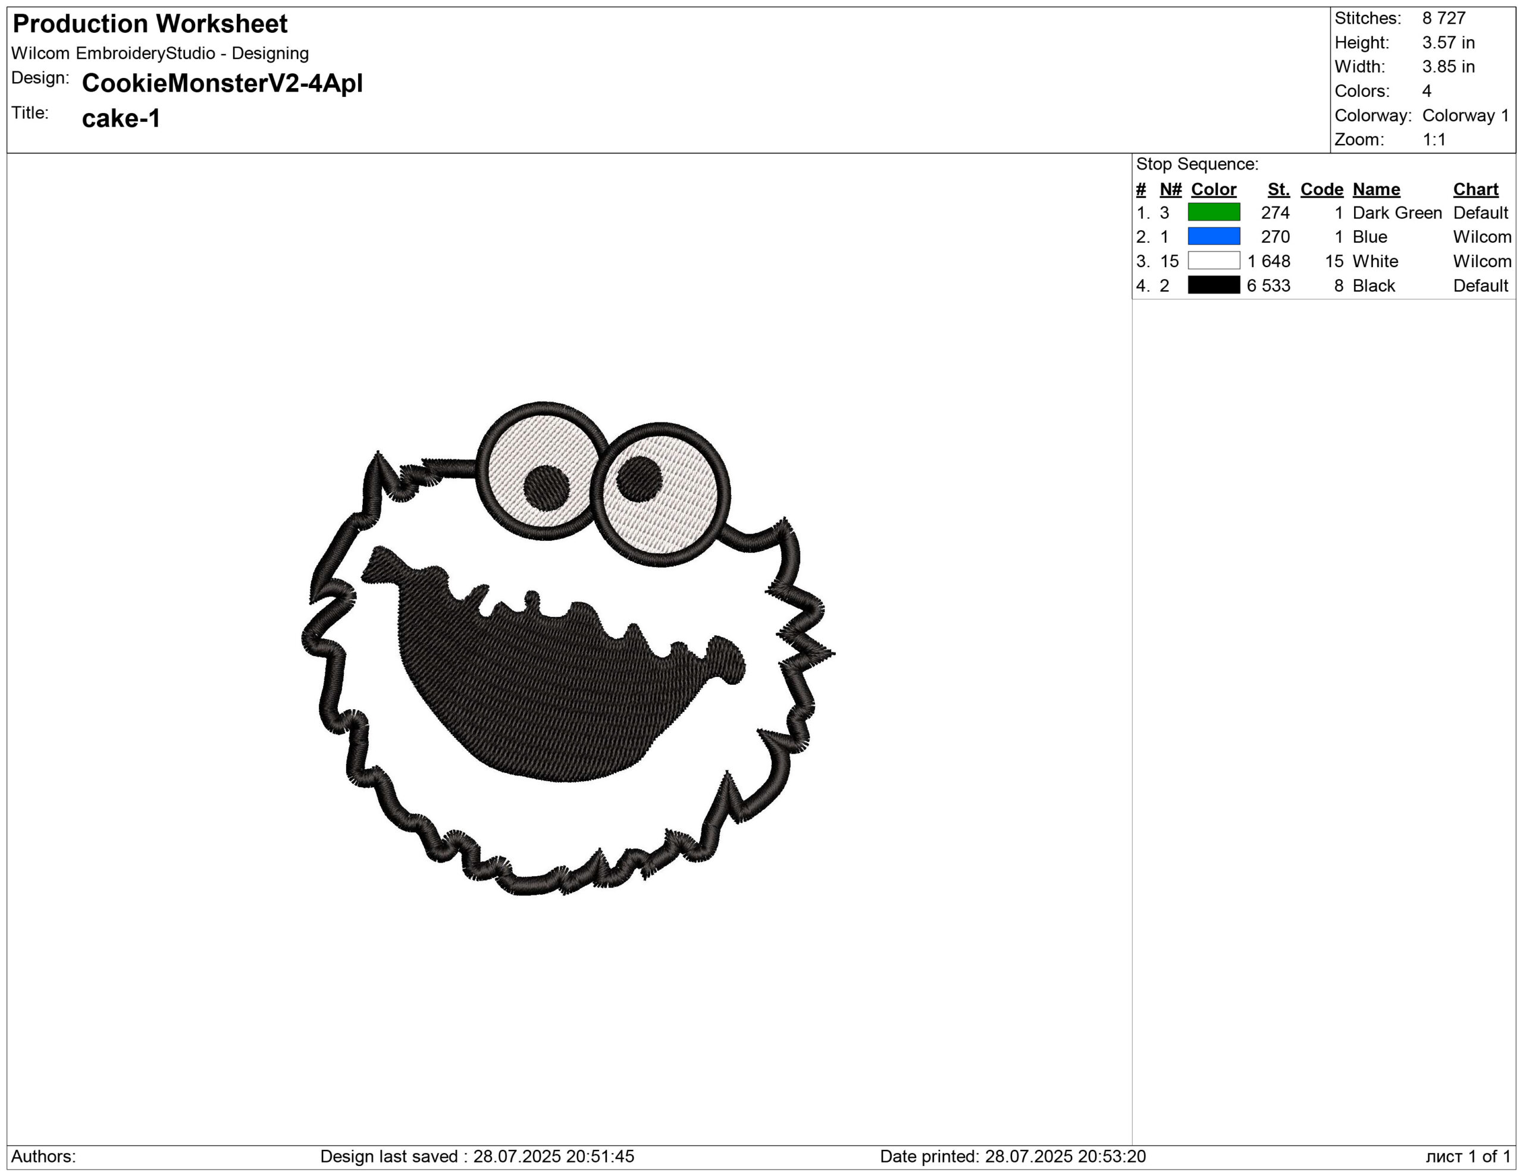Click the Color column header
The image size is (1523, 1172).
[x=1214, y=189]
